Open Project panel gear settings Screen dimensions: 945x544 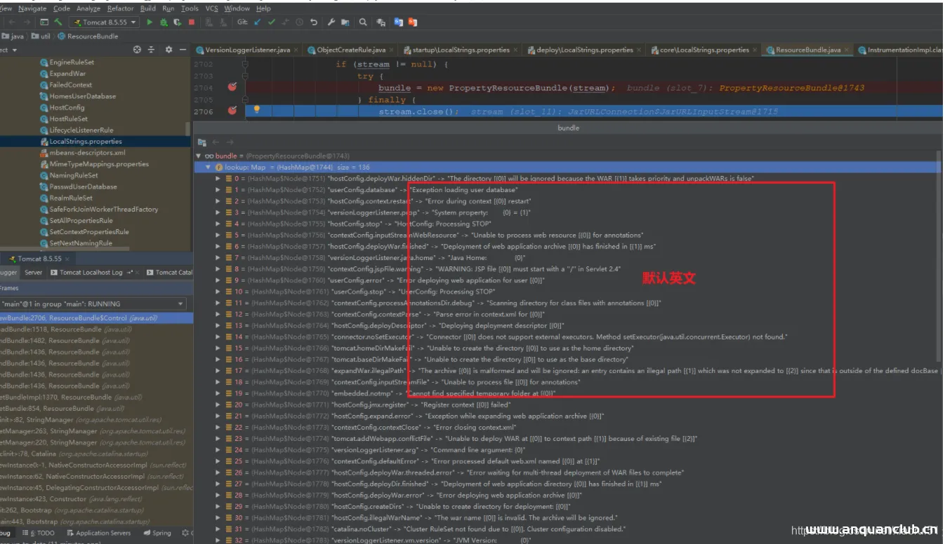(168, 50)
